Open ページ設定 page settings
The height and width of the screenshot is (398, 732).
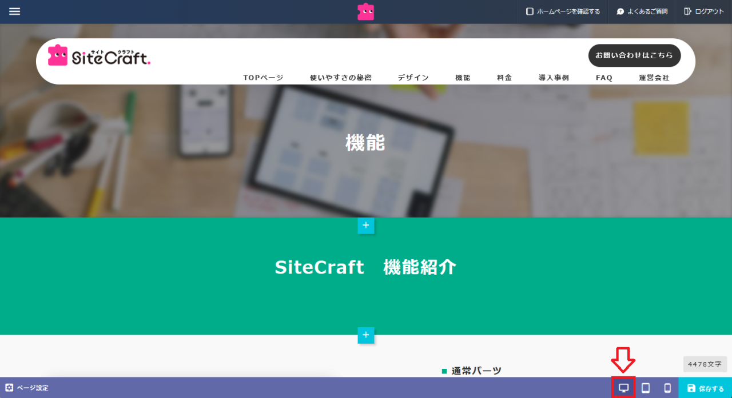coord(27,388)
